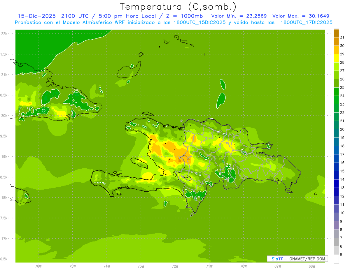The image size is (350, 270).
Task: Click the '19N' latitude axis label
Action: (x=4, y=156)
